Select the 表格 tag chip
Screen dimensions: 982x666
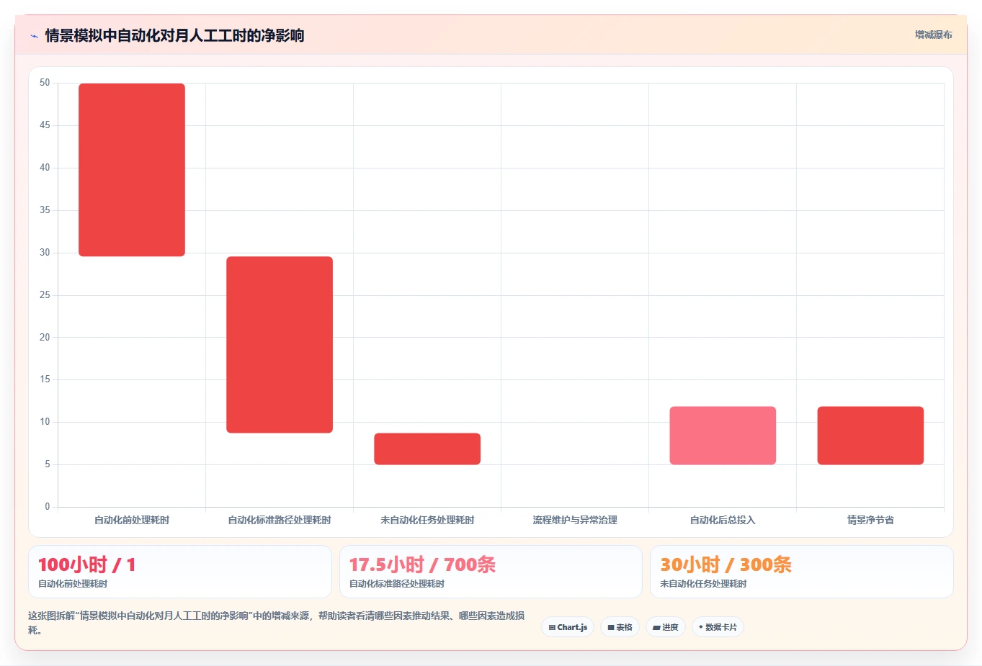620,627
